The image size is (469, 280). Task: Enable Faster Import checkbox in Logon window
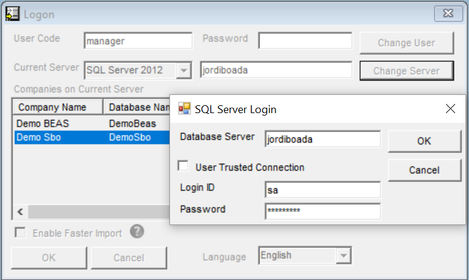[21, 232]
